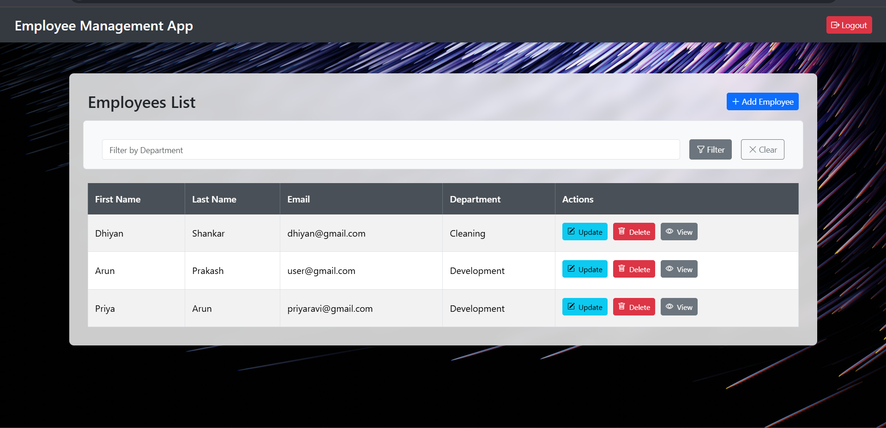Click the Delete button for Dhiyan Shankar
This screenshot has width=886, height=428.
point(633,232)
